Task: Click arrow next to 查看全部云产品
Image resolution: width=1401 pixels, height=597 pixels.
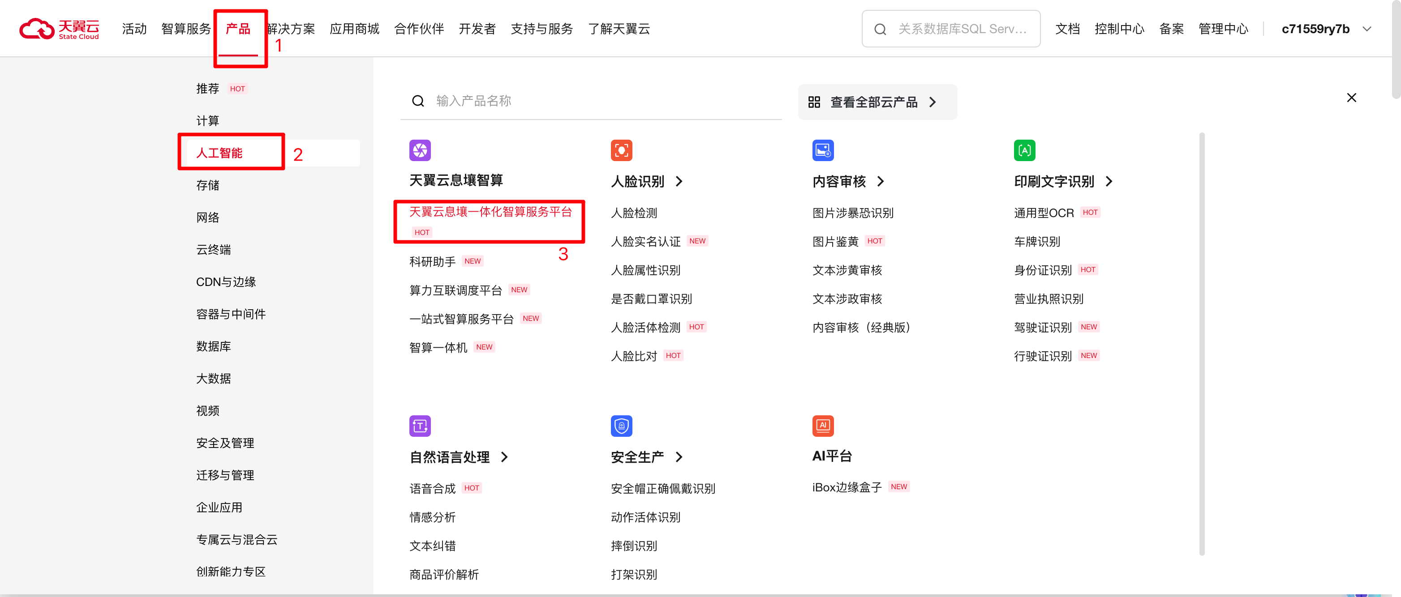Action: pos(932,102)
